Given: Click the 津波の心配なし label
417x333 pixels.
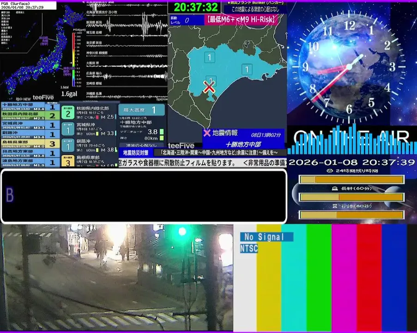Looking at the screenshot, I should (141, 145).
